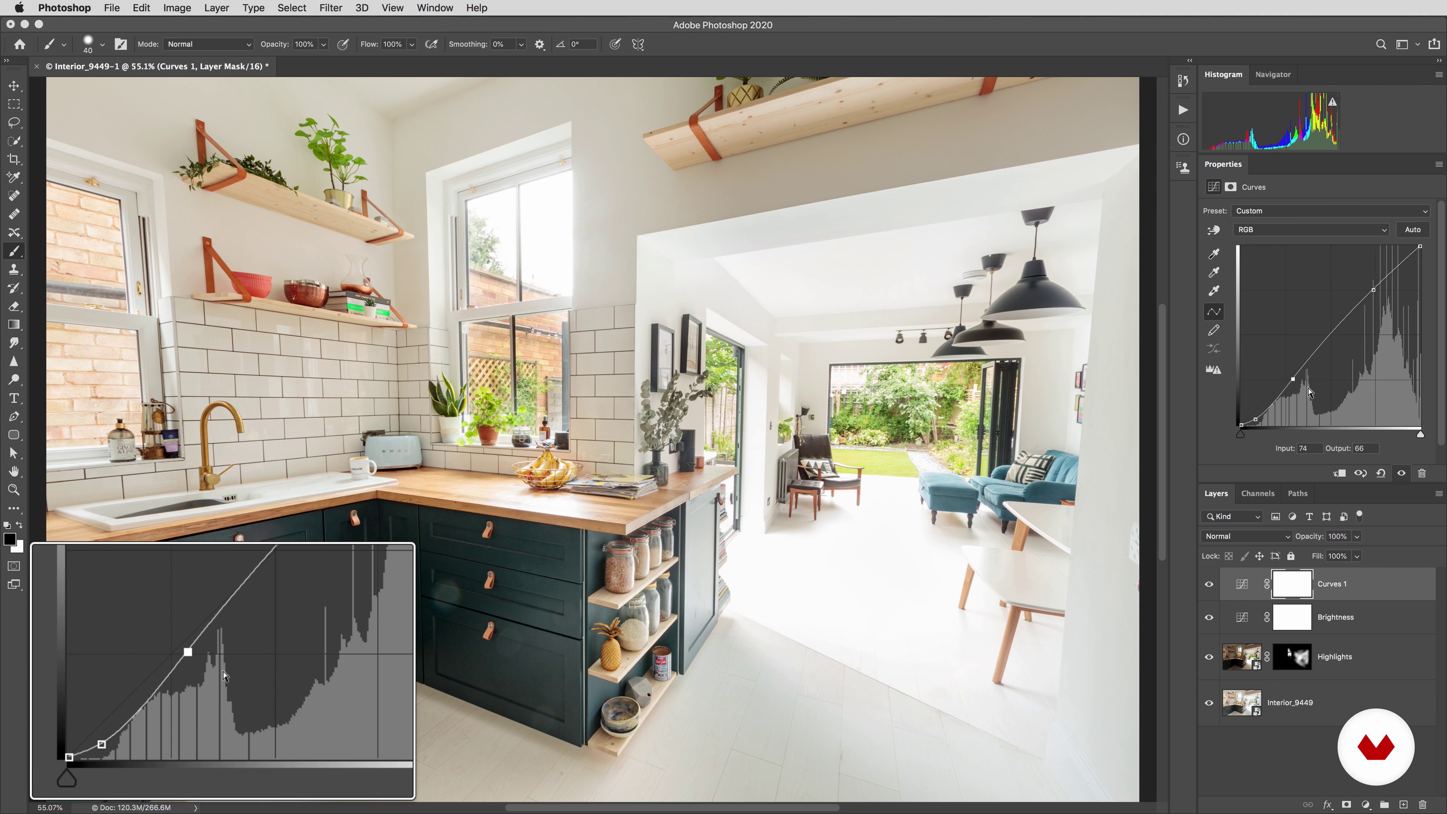The width and height of the screenshot is (1447, 814).
Task: Toggle Curves adjustment visibility in Properties
Action: [x=1401, y=473]
